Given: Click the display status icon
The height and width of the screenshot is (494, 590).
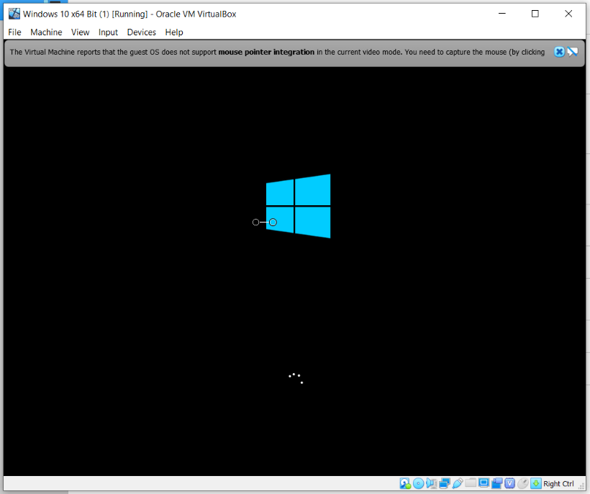Looking at the screenshot, I should (x=484, y=483).
